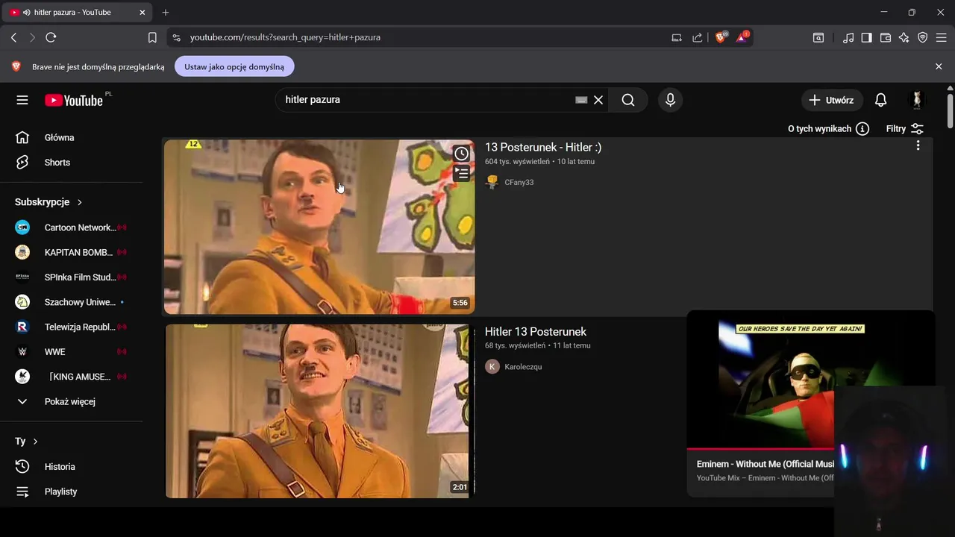Add first video to Watch Later clock
Viewport: 955px width, 537px height.
(462, 154)
